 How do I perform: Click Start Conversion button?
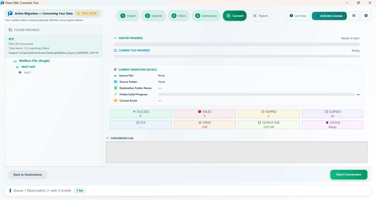pos(349,175)
